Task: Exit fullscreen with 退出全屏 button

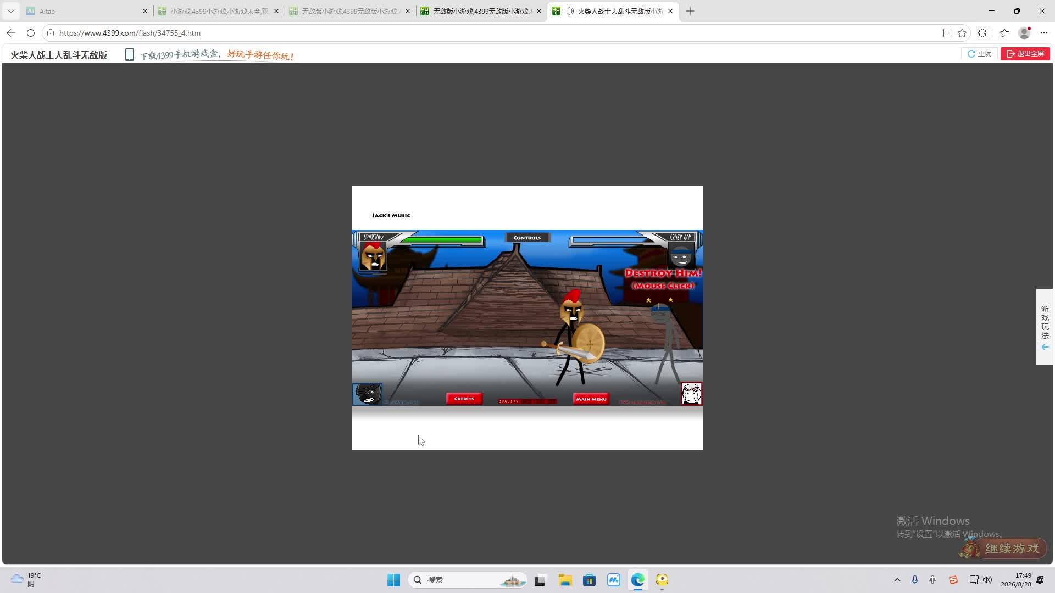Action: [x=1025, y=54]
